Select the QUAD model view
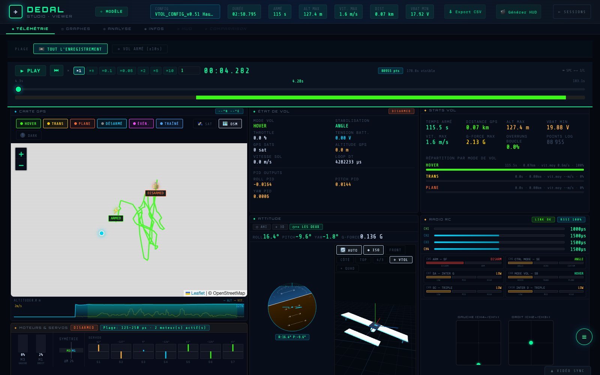 tap(348, 268)
